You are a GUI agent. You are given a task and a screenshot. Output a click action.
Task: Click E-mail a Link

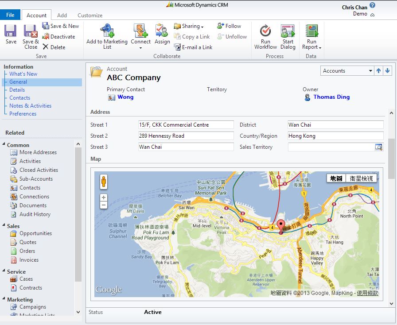(x=193, y=47)
